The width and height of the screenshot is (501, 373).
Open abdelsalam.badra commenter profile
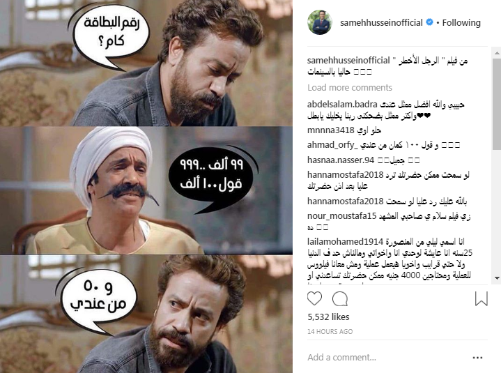click(x=342, y=105)
